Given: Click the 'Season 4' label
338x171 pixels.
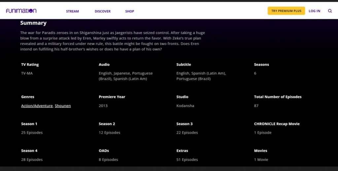Looking at the screenshot, I should [x=29, y=151].
